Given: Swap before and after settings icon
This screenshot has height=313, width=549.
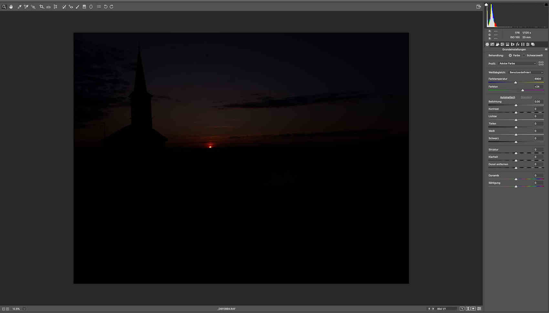Looking at the screenshot, I should point(468,309).
